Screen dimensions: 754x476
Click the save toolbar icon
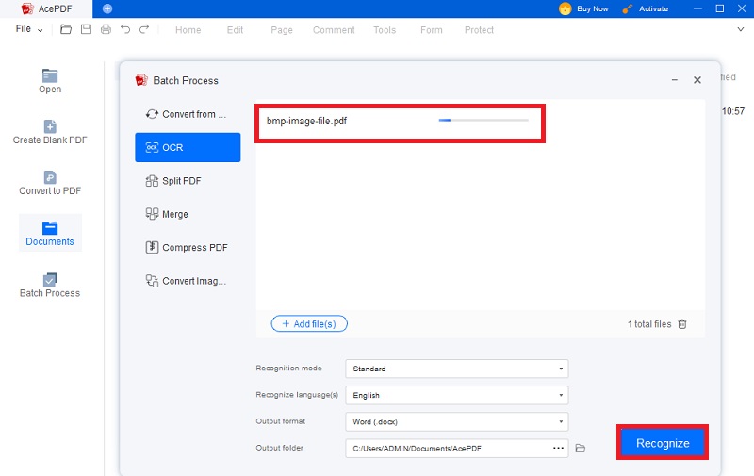point(86,29)
